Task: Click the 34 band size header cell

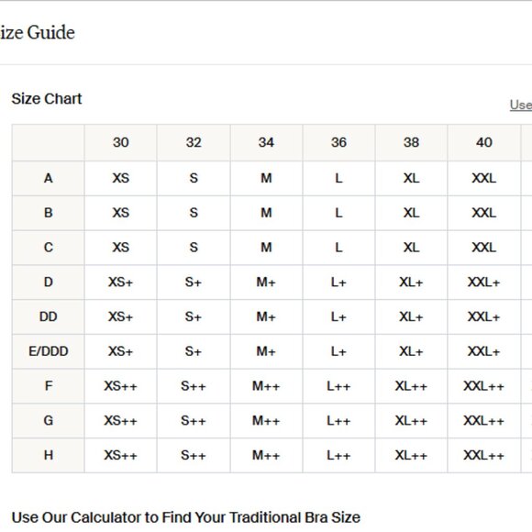Action: 266,142
